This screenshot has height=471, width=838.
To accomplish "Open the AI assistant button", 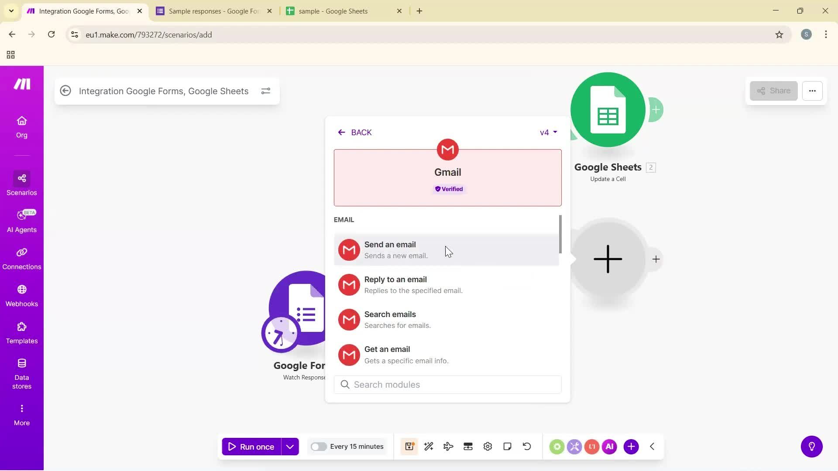I will click(609, 446).
